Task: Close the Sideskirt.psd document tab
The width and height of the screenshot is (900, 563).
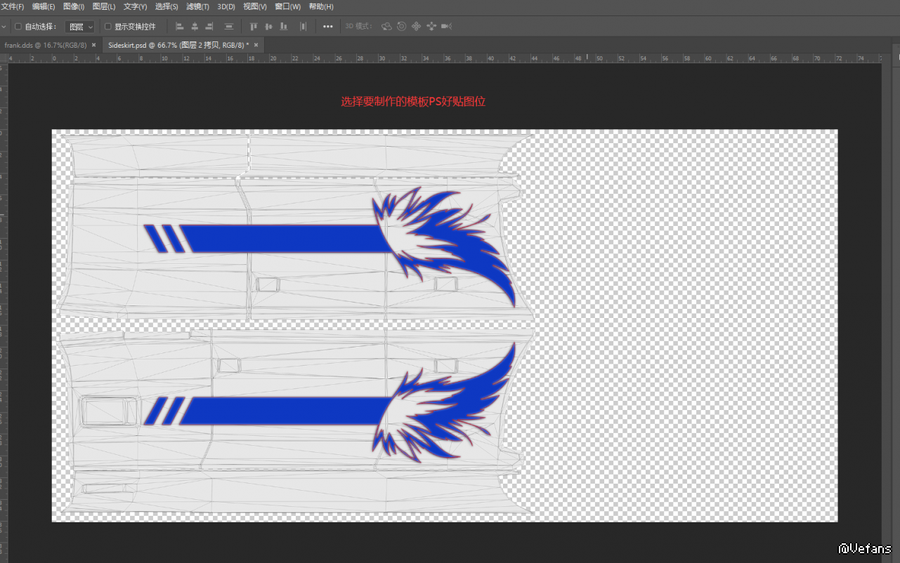Action: coord(256,45)
